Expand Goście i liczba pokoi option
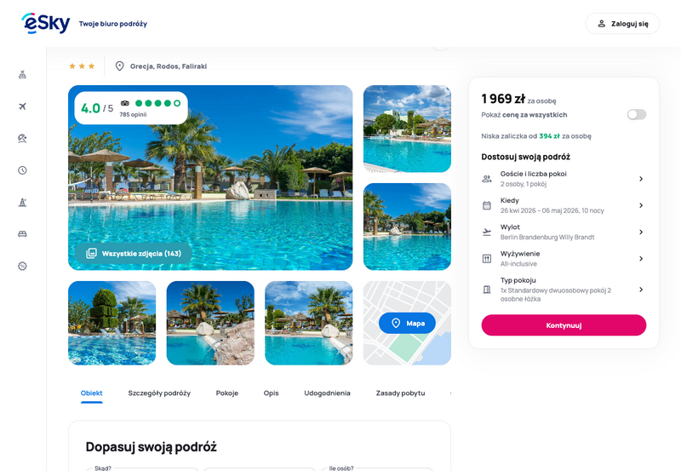 [564, 179]
